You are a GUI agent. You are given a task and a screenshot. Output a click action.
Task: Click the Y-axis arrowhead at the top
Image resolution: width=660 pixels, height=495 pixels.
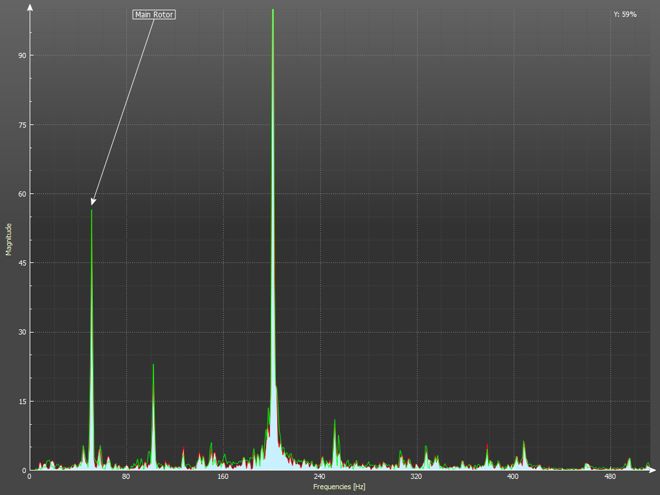(x=30, y=8)
